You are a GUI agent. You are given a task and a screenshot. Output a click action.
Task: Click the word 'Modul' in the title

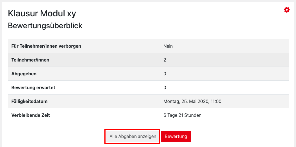click(x=52, y=13)
